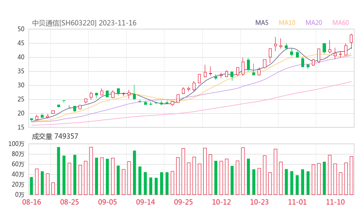Click the 11-01 date axis label
The height and width of the screenshot is (213, 359).
click(x=297, y=202)
